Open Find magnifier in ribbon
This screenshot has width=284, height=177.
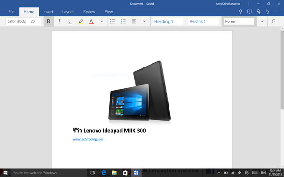[273, 21]
